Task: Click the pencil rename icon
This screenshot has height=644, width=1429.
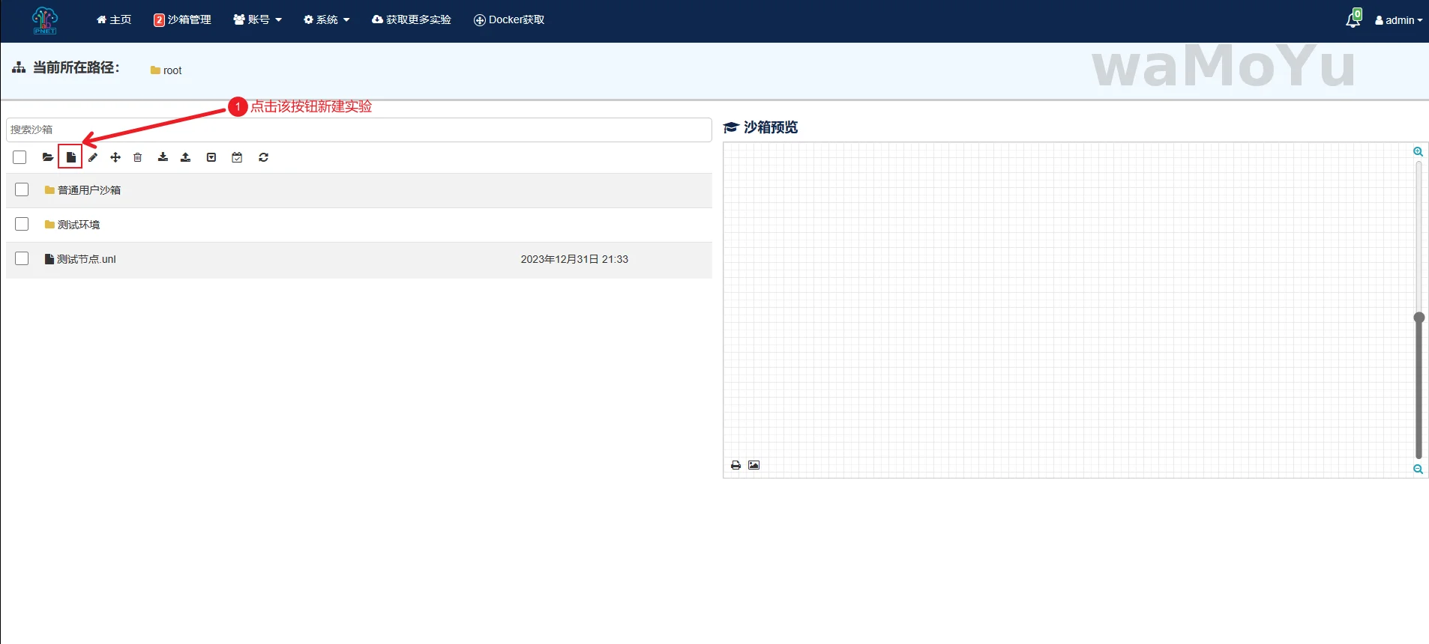Action: pyautogui.click(x=93, y=157)
